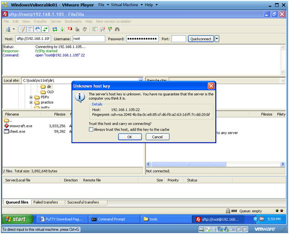Screen dimensions: 289x234
Task: Switch to Command Prompt taskbar item
Action: point(114,219)
